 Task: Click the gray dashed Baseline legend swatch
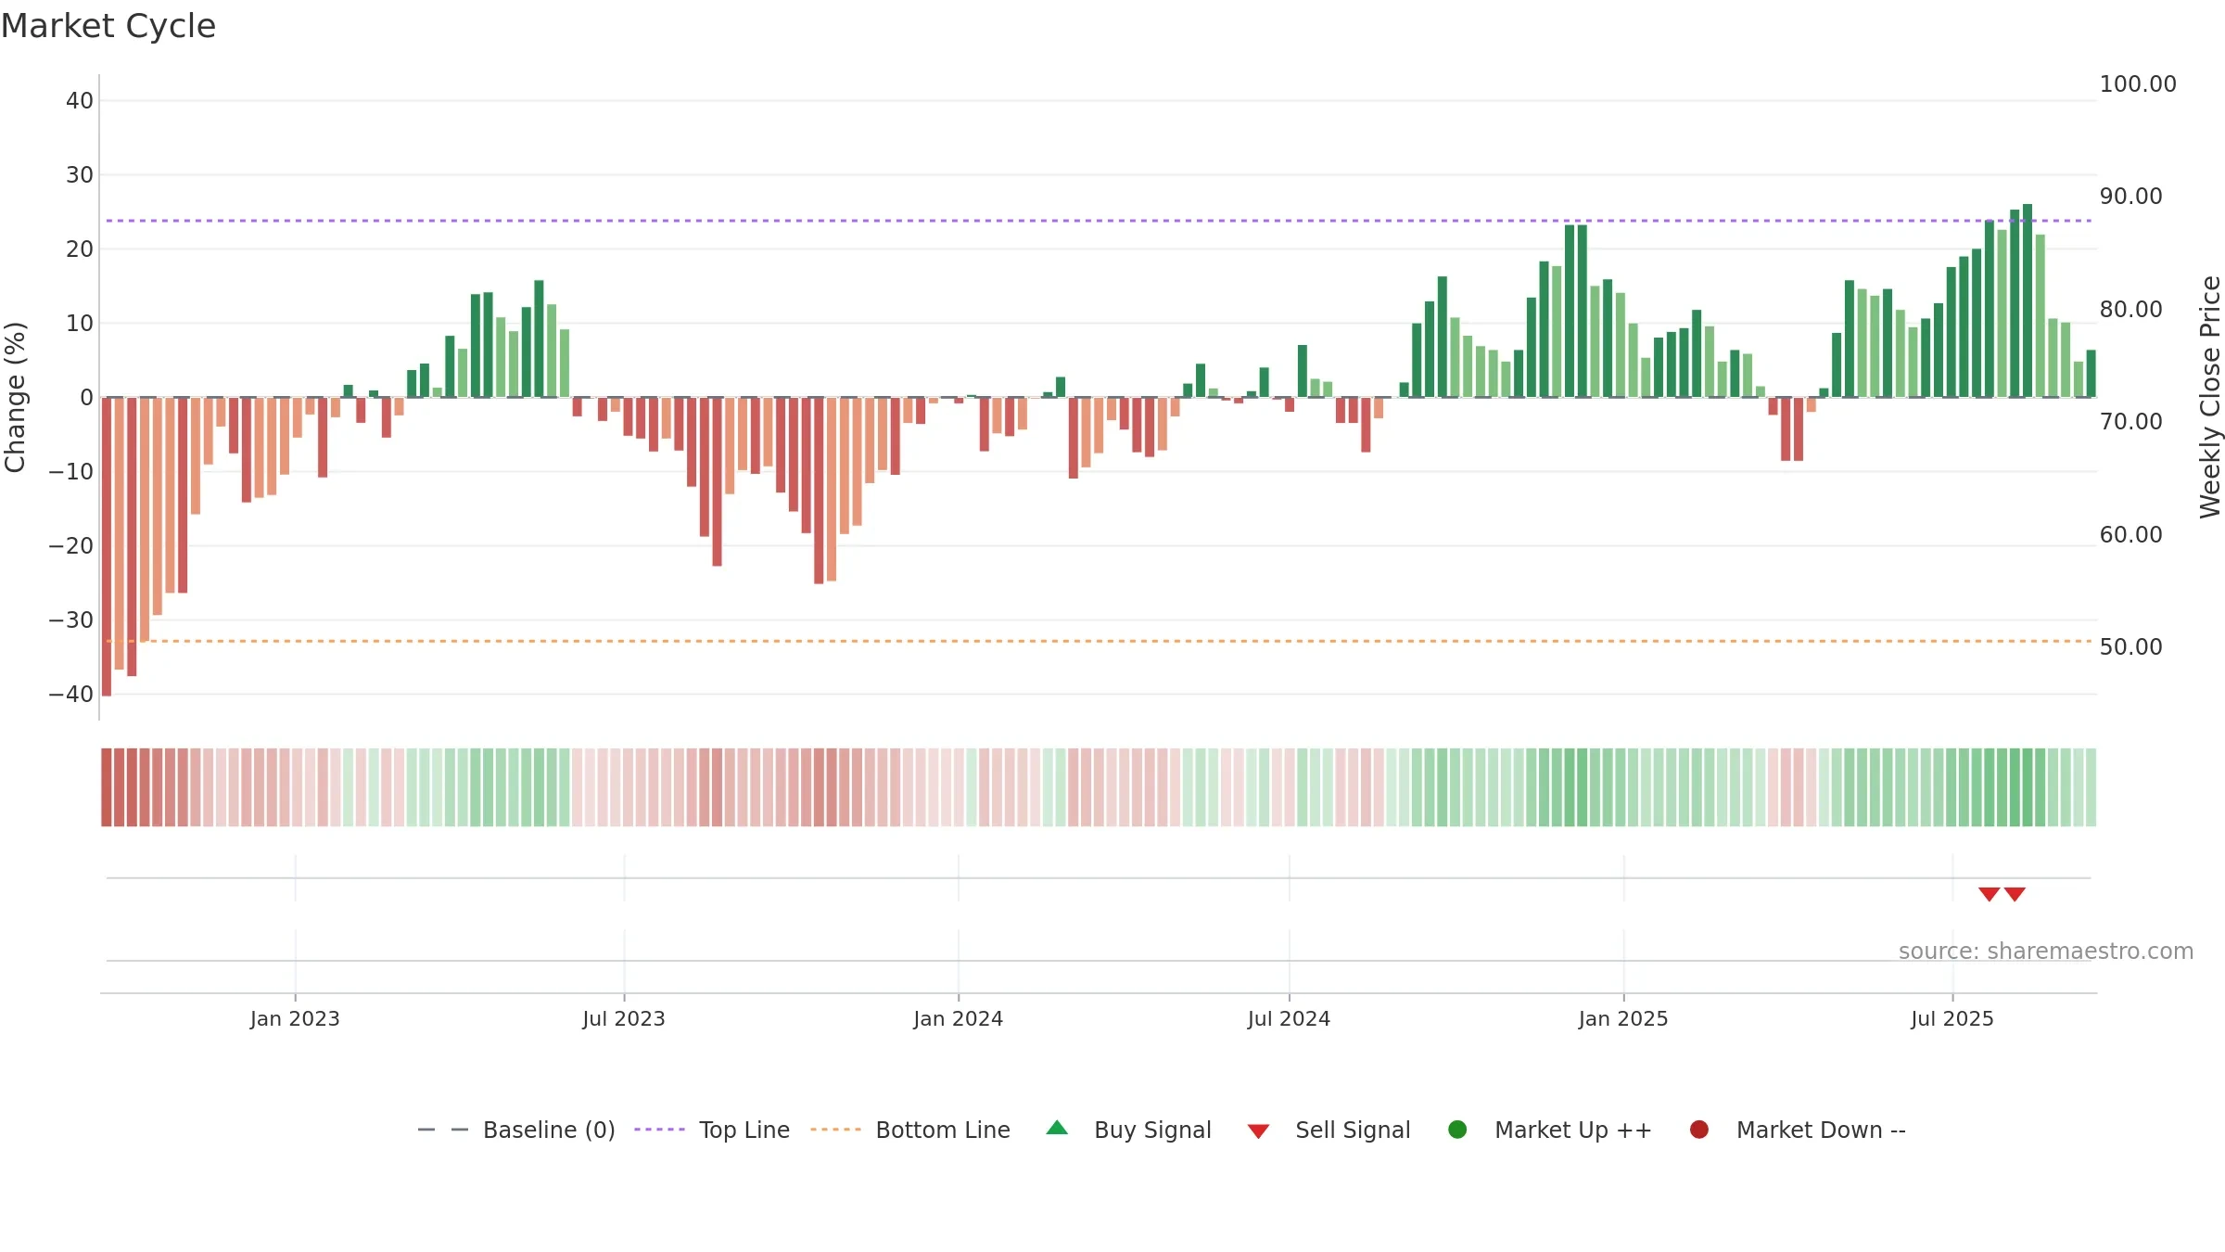[x=443, y=1130]
